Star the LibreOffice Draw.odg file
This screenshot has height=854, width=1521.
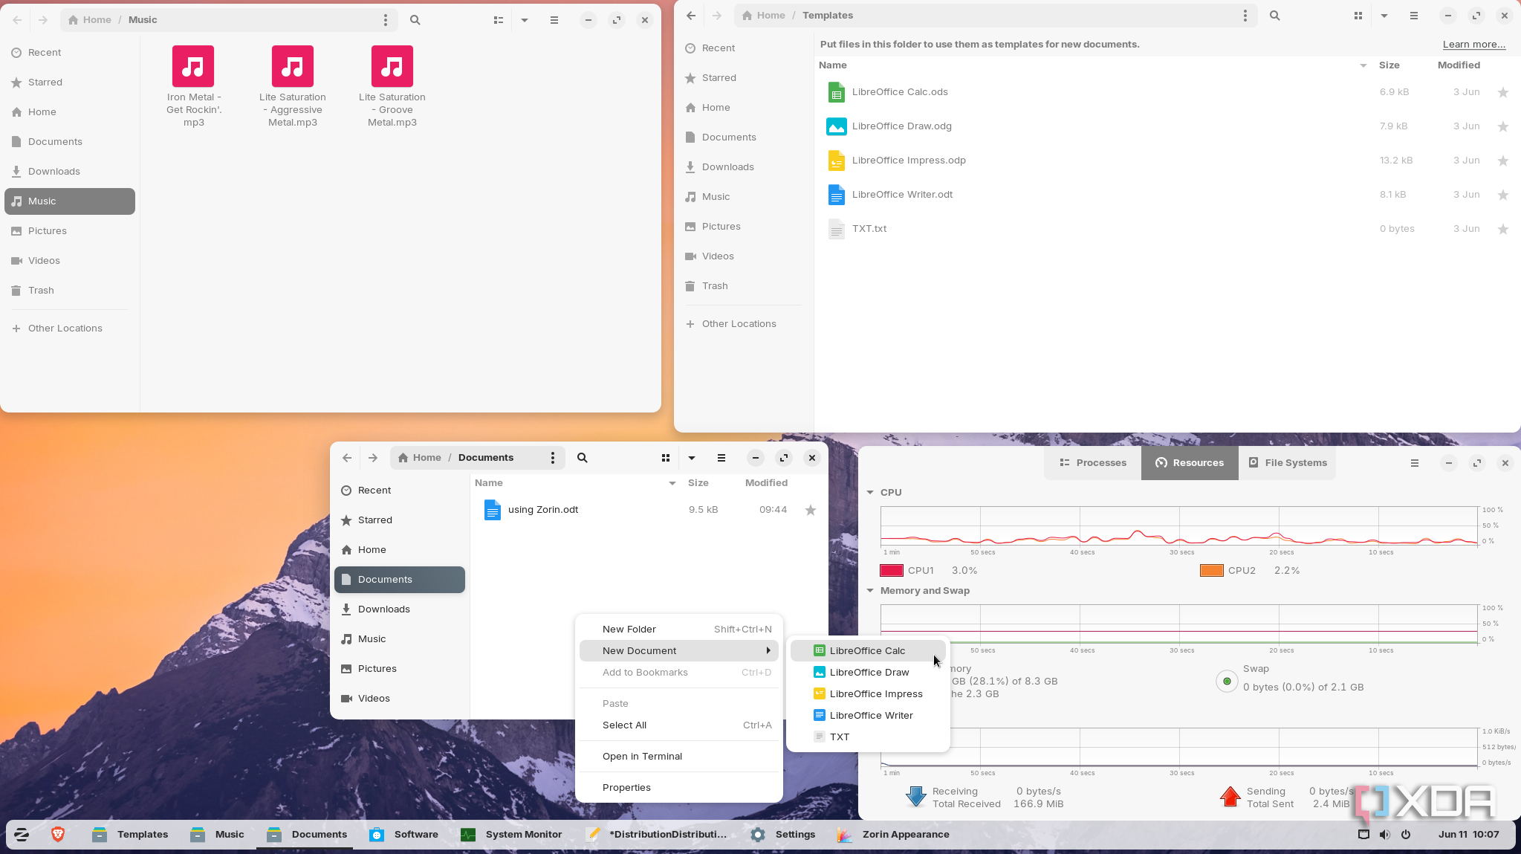click(1503, 126)
